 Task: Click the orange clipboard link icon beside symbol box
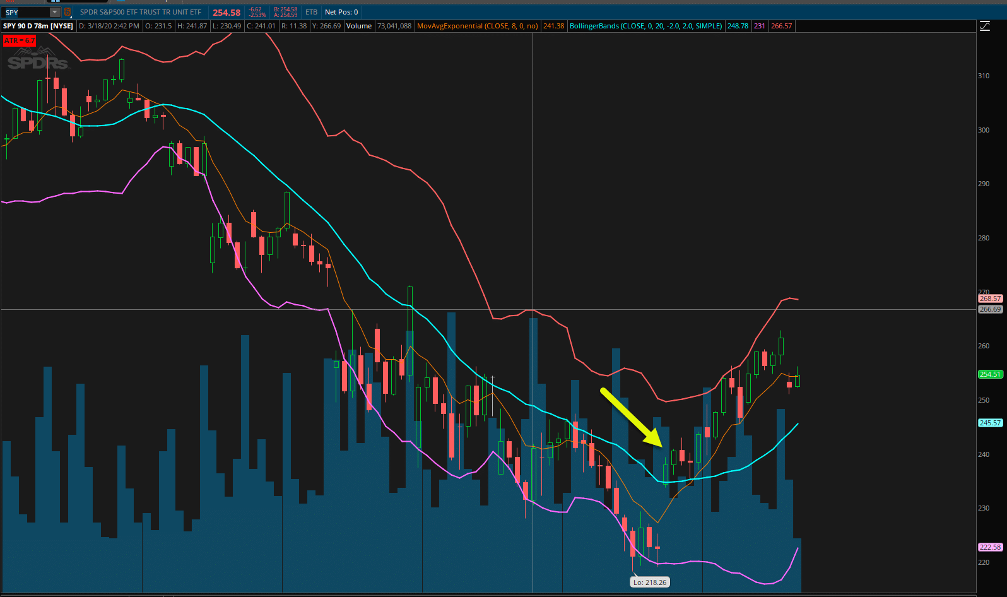click(x=68, y=12)
